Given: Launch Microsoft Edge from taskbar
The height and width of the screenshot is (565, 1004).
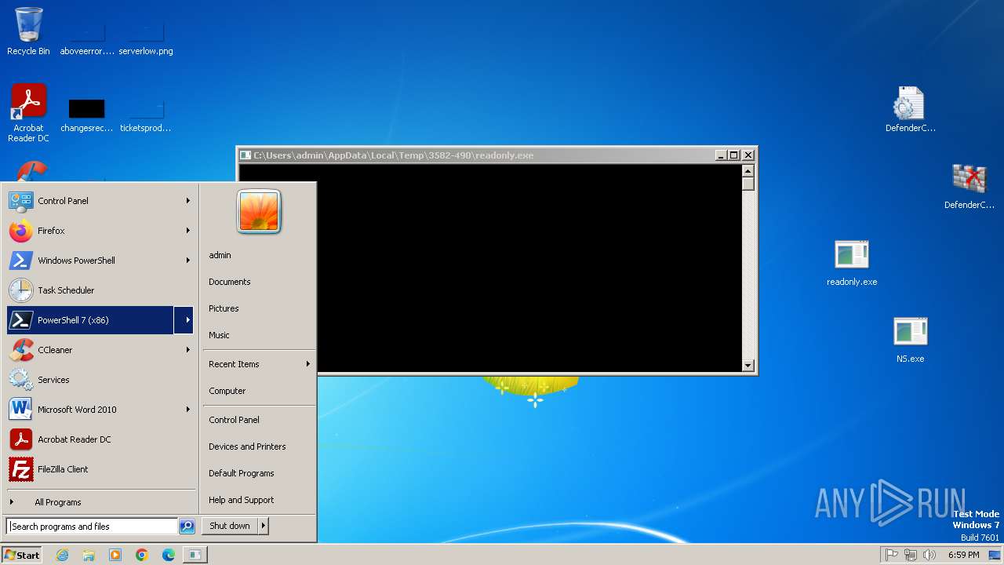Looking at the screenshot, I should pos(169,555).
